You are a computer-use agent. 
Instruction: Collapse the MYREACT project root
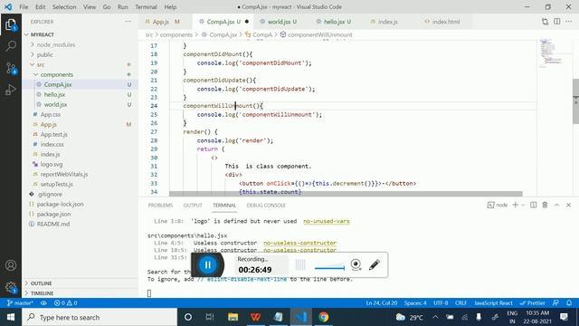(43, 34)
